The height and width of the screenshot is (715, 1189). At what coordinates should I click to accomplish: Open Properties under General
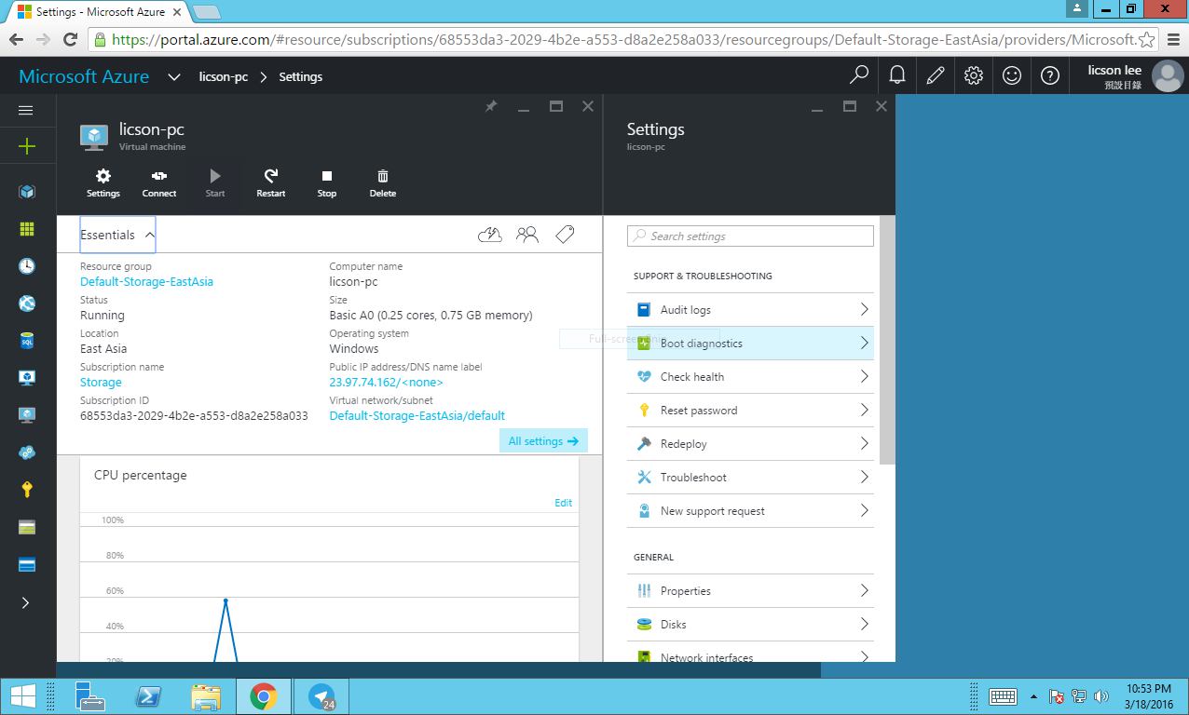point(750,590)
